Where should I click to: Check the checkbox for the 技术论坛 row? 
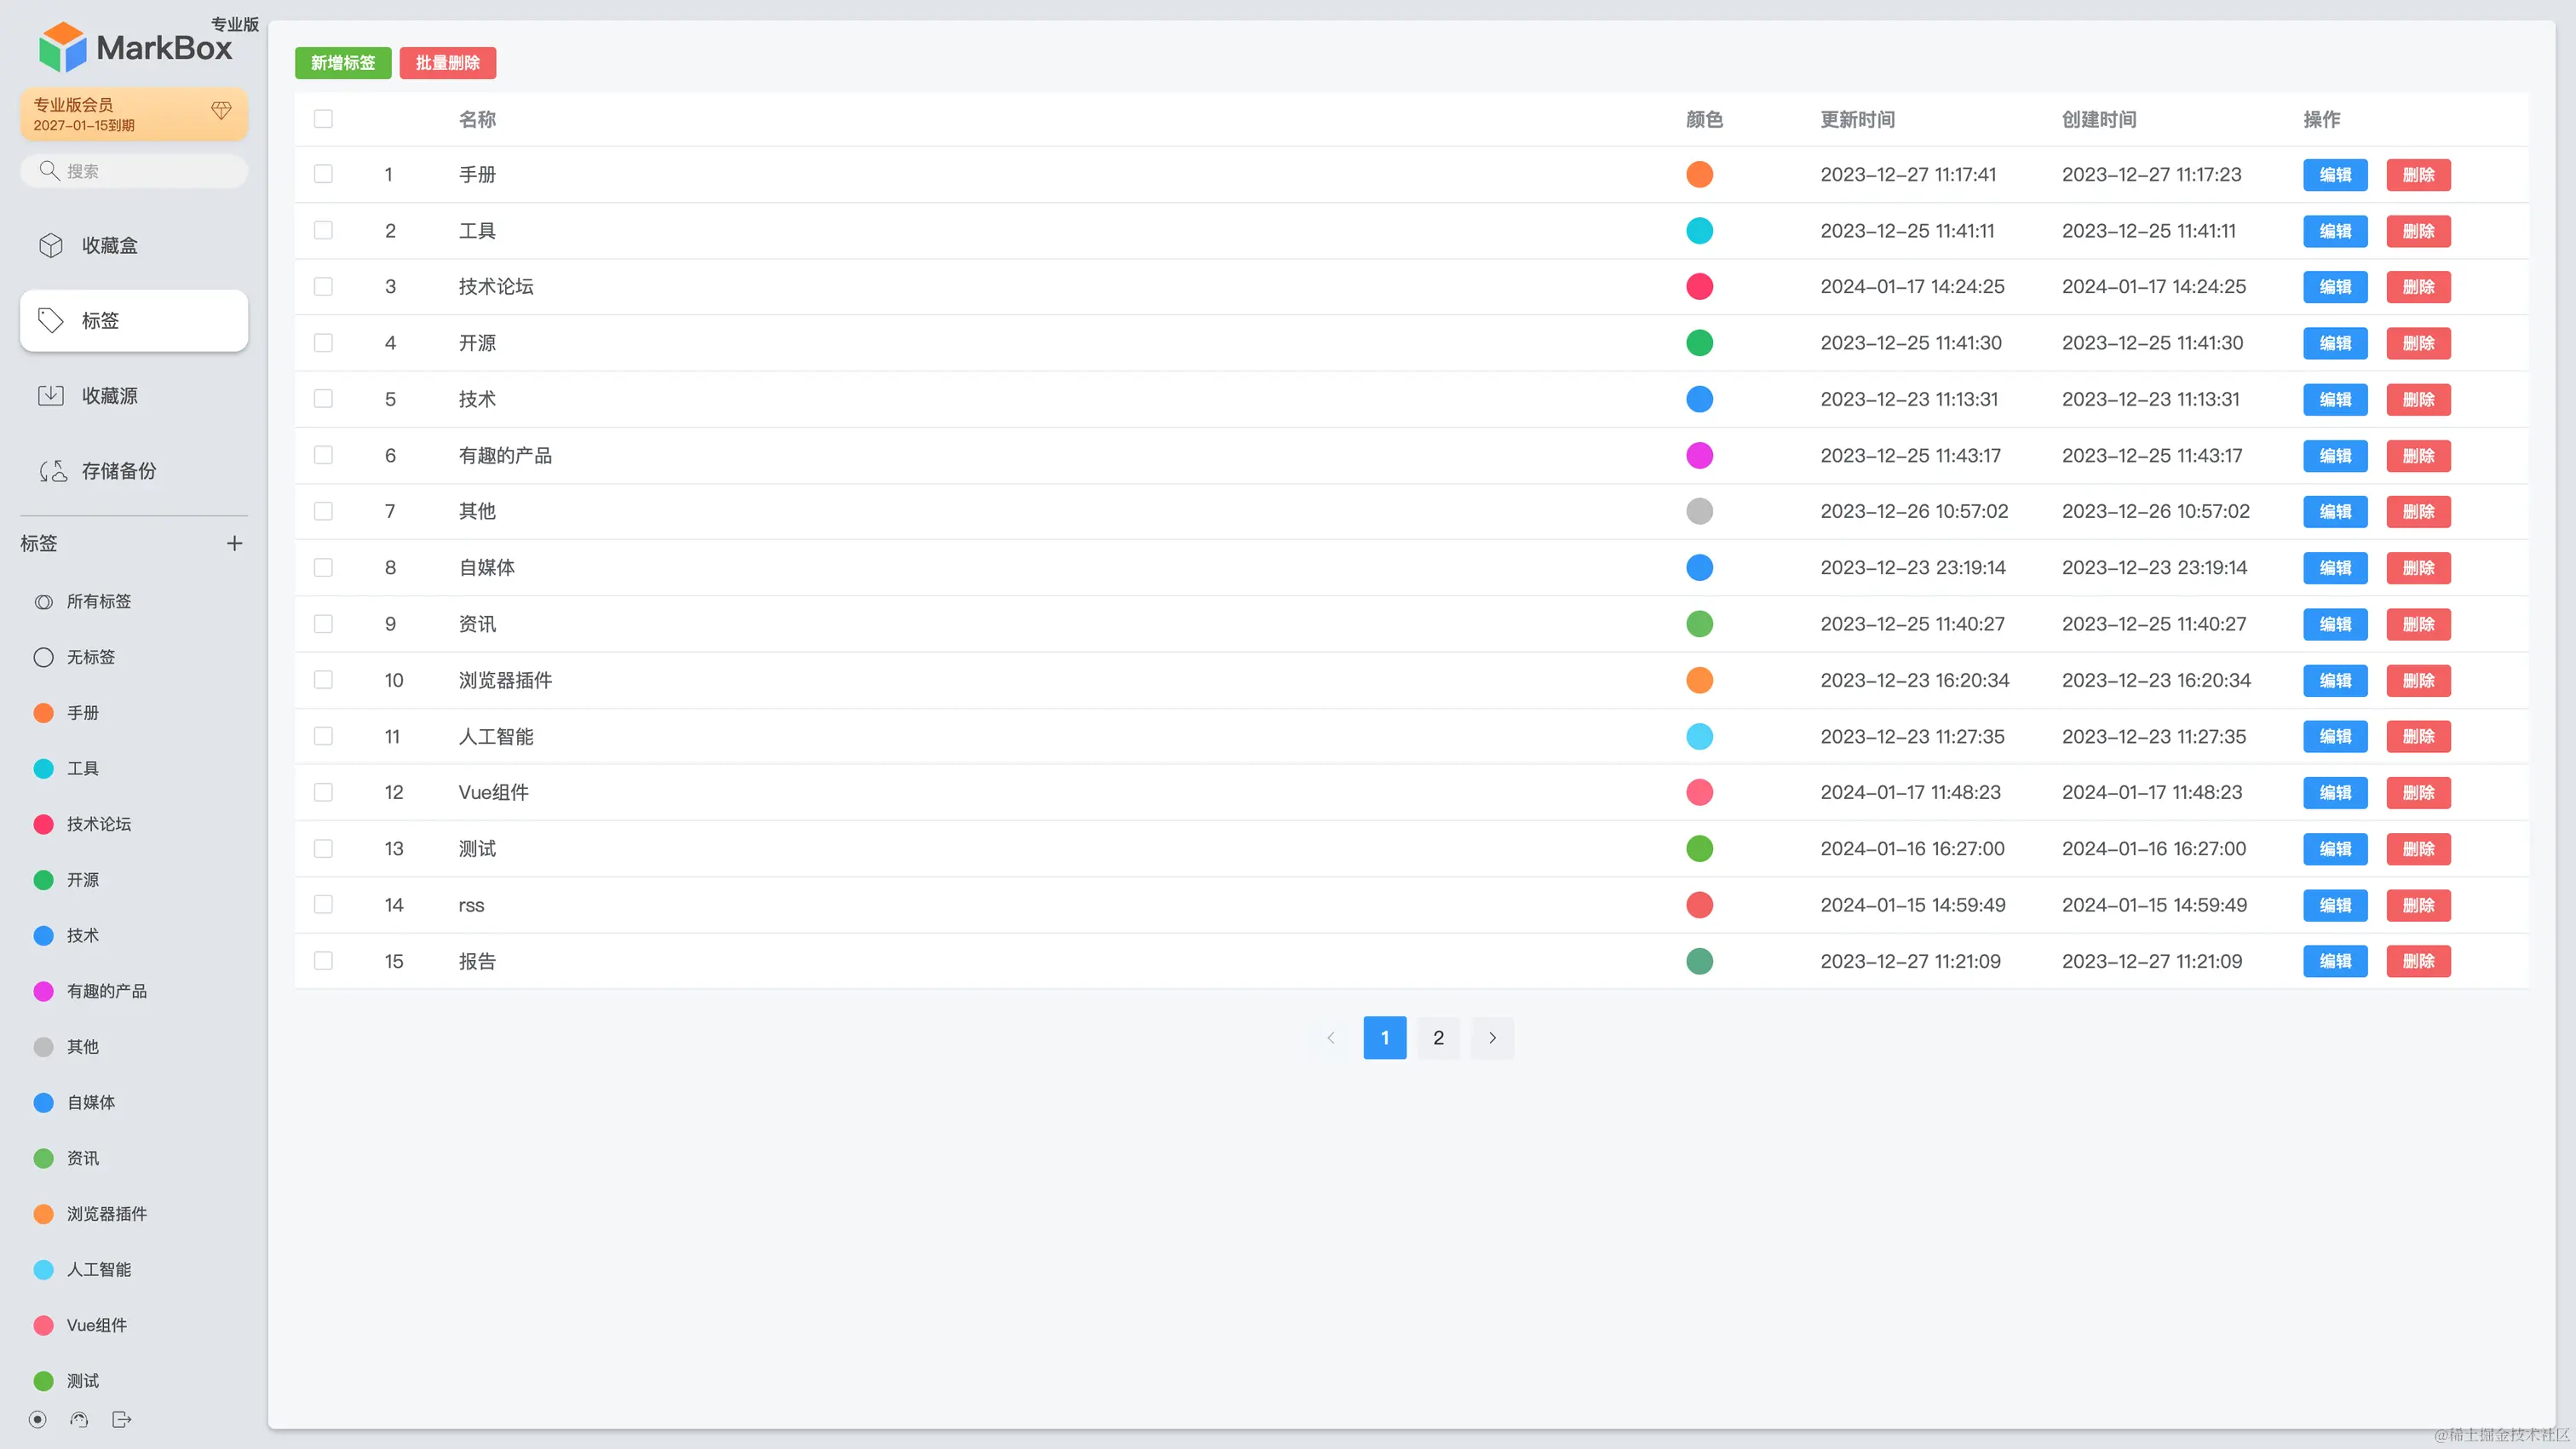(x=323, y=286)
